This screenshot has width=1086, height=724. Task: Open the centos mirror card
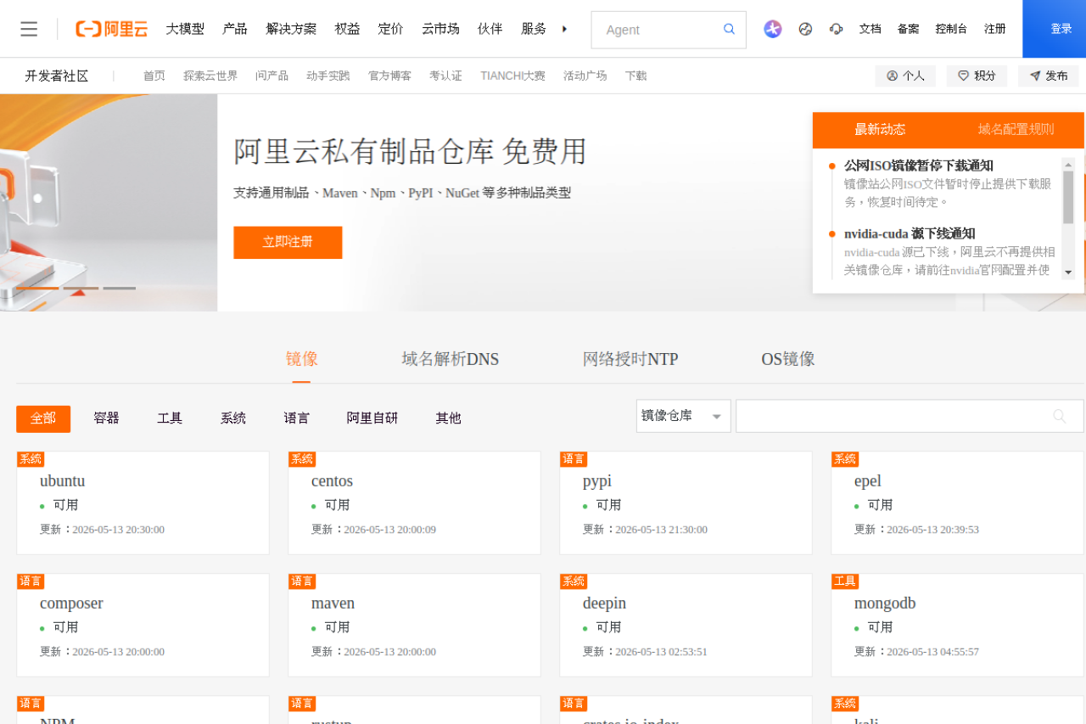pyautogui.click(x=414, y=502)
